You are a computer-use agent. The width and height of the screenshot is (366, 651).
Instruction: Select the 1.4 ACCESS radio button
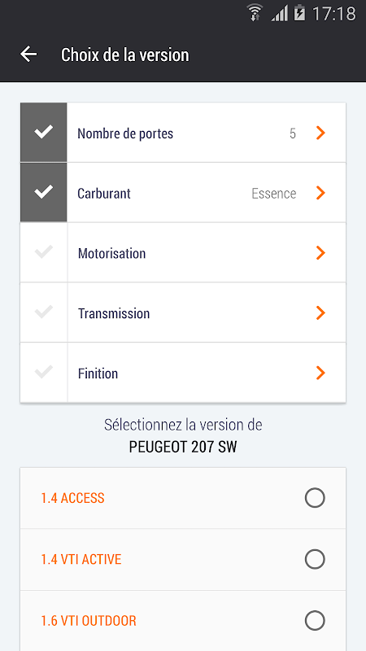tap(315, 498)
